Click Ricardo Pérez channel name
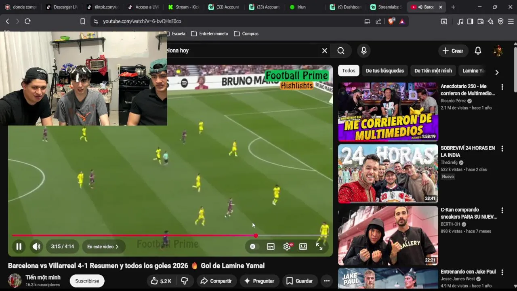Screen dimensions: 517x291 click(453, 101)
